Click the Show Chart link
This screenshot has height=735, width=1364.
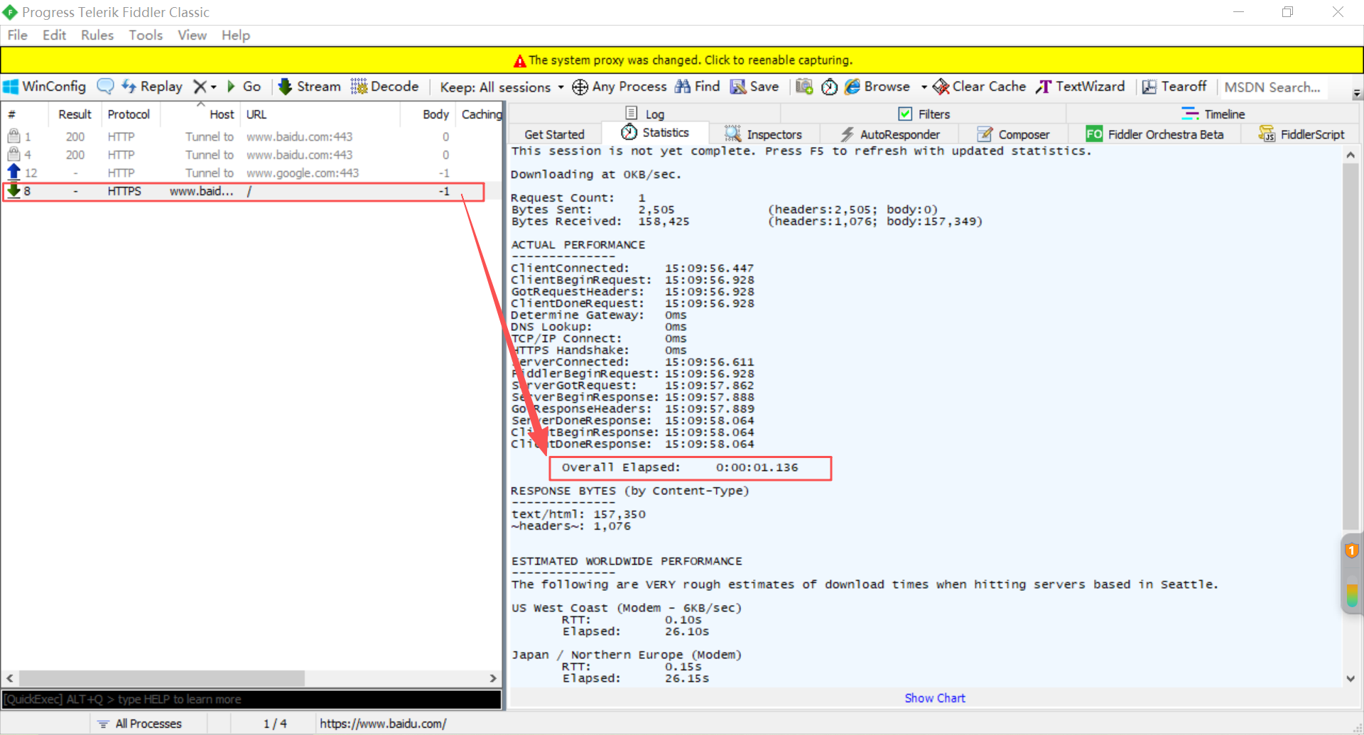(x=935, y=698)
